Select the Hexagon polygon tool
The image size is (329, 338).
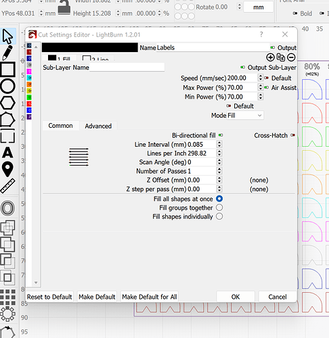pyautogui.click(x=8, y=103)
